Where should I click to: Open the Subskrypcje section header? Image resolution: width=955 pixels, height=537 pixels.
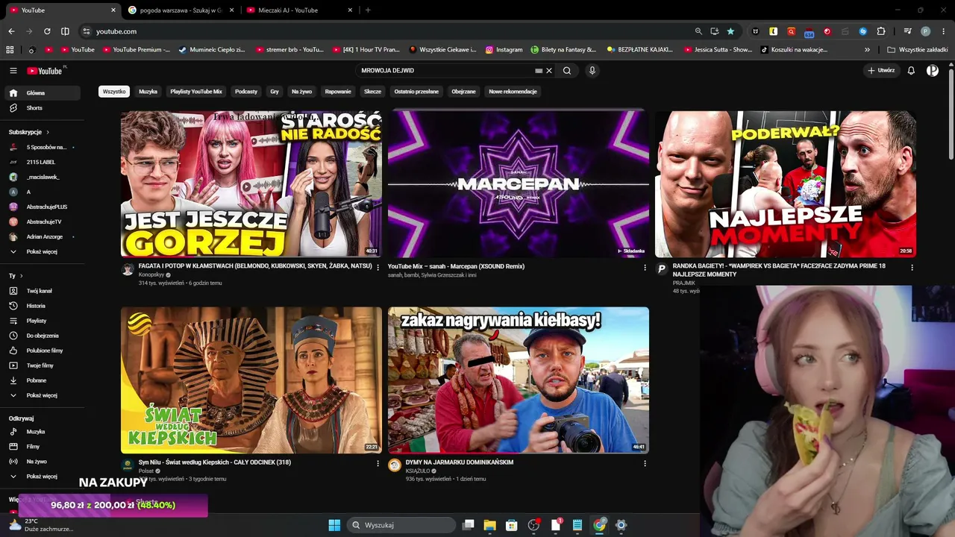tap(29, 132)
